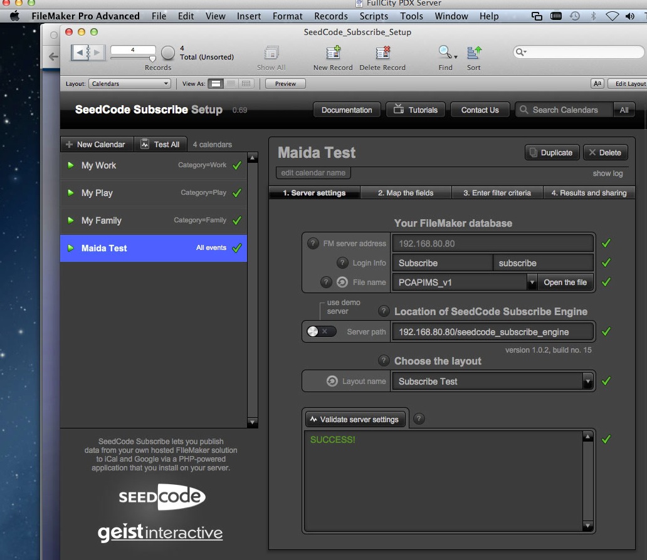Click the green play arrow beside My Work
647x560 pixels.
point(71,165)
